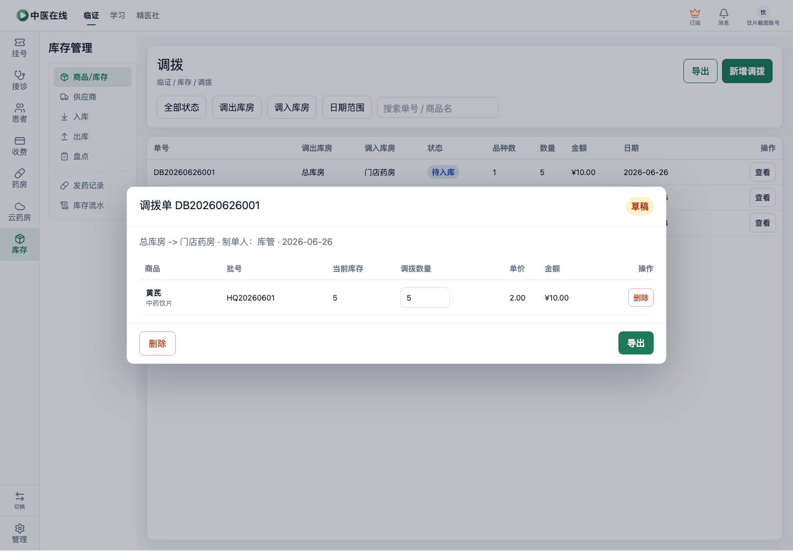
Task: Click the page-level 导出 outlined button
Action: (x=700, y=71)
